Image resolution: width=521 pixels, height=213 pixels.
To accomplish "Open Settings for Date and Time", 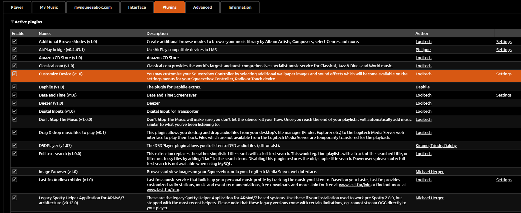I will click(504, 95).
